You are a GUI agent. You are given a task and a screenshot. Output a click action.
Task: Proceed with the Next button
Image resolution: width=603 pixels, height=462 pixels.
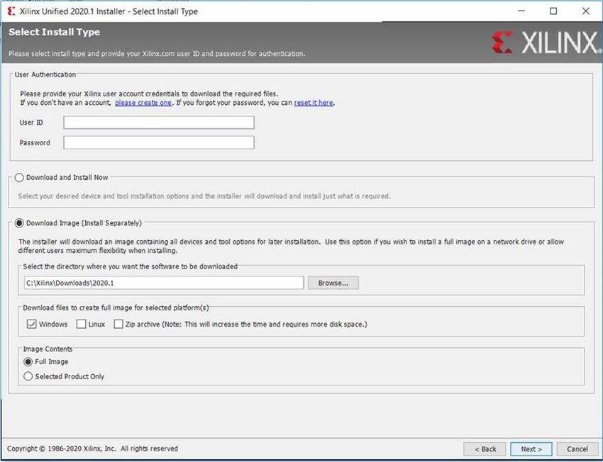tap(531, 449)
